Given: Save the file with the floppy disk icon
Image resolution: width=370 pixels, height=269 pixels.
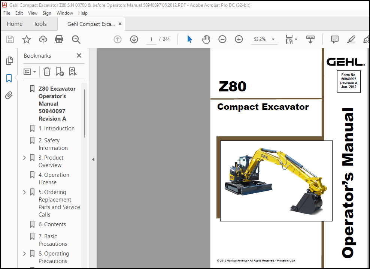Looking at the screenshot, I should click(x=10, y=39).
